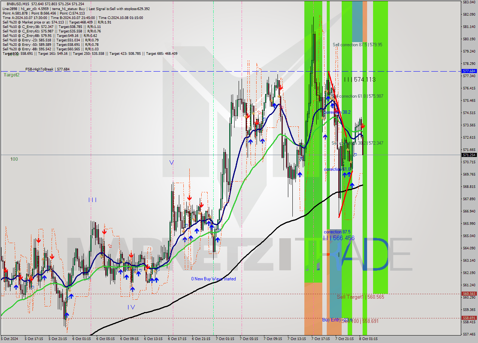
Task: Click the 'Sell correction 87.5 | 579.95' label
Action: tap(357, 45)
